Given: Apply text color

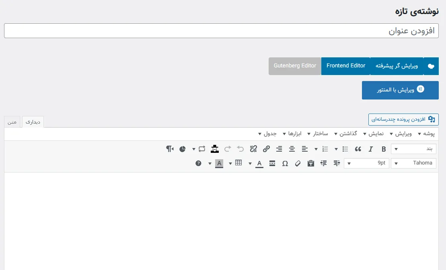Looking at the screenshot, I should pyautogui.click(x=259, y=163).
